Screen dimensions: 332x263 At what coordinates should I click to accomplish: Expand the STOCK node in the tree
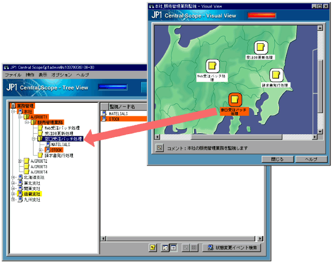tap(40, 150)
